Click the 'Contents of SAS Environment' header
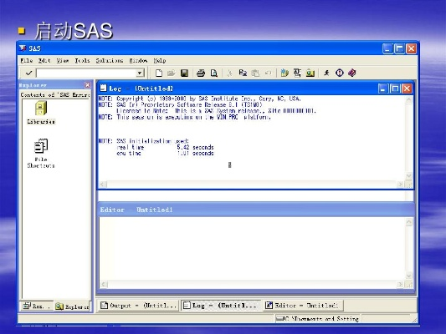 pyautogui.click(x=55, y=95)
